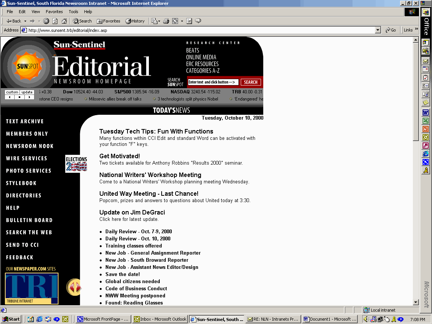
Task: Click the ticker custom button
Action: 12,92
